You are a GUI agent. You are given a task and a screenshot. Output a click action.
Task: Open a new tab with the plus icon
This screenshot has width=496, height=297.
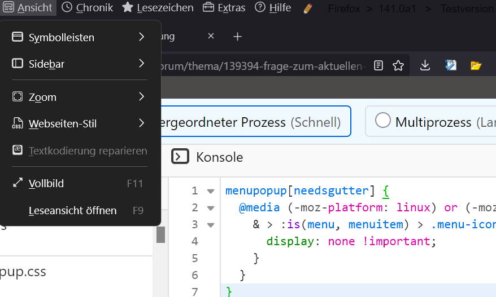click(238, 37)
